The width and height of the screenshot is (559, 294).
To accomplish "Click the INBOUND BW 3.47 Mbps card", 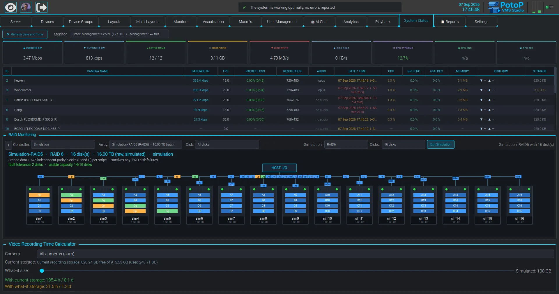I will (x=32, y=53).
